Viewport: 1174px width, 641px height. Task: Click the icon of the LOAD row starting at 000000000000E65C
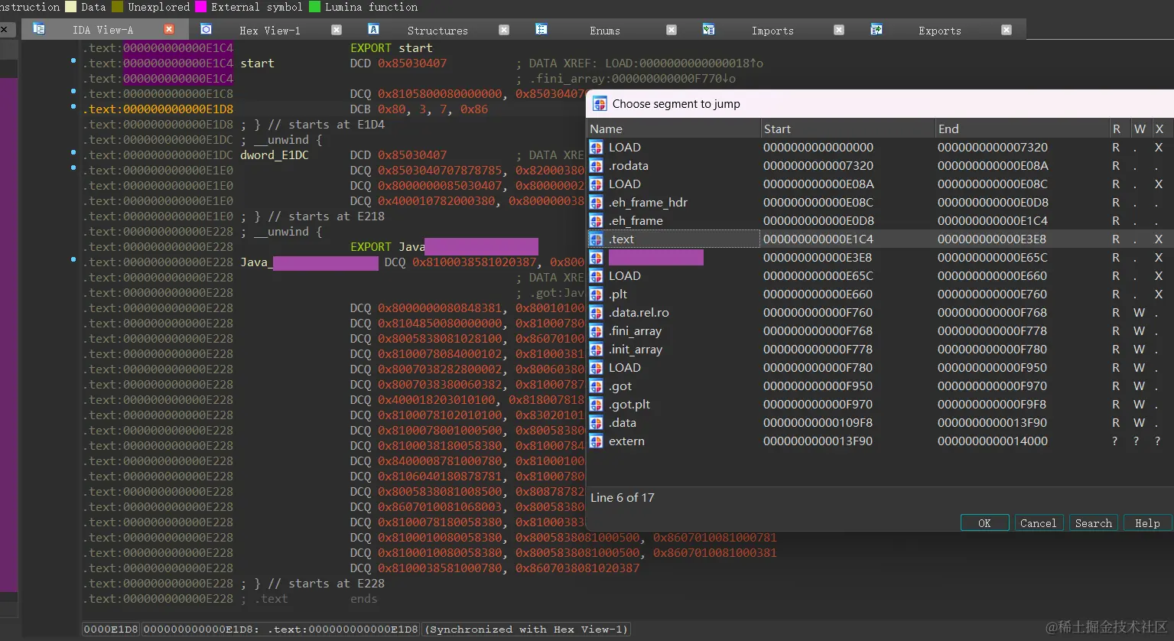point(596,276)
